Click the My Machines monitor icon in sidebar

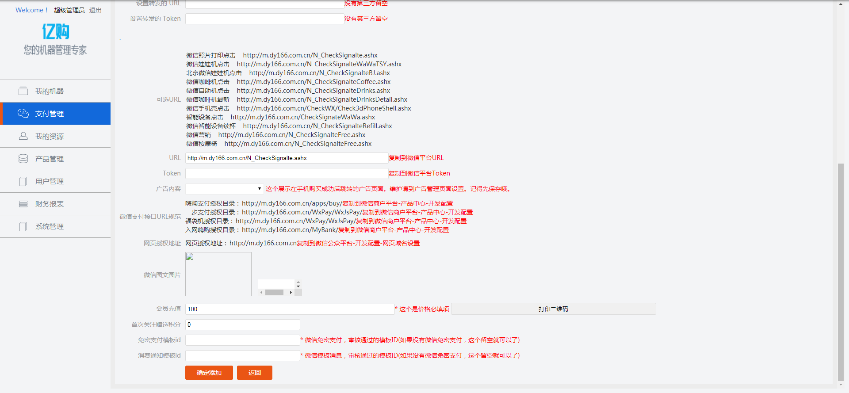pos(23,91)
